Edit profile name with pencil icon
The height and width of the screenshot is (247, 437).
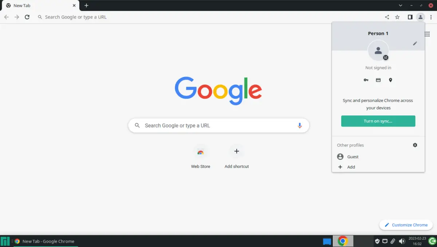(415, 44)
